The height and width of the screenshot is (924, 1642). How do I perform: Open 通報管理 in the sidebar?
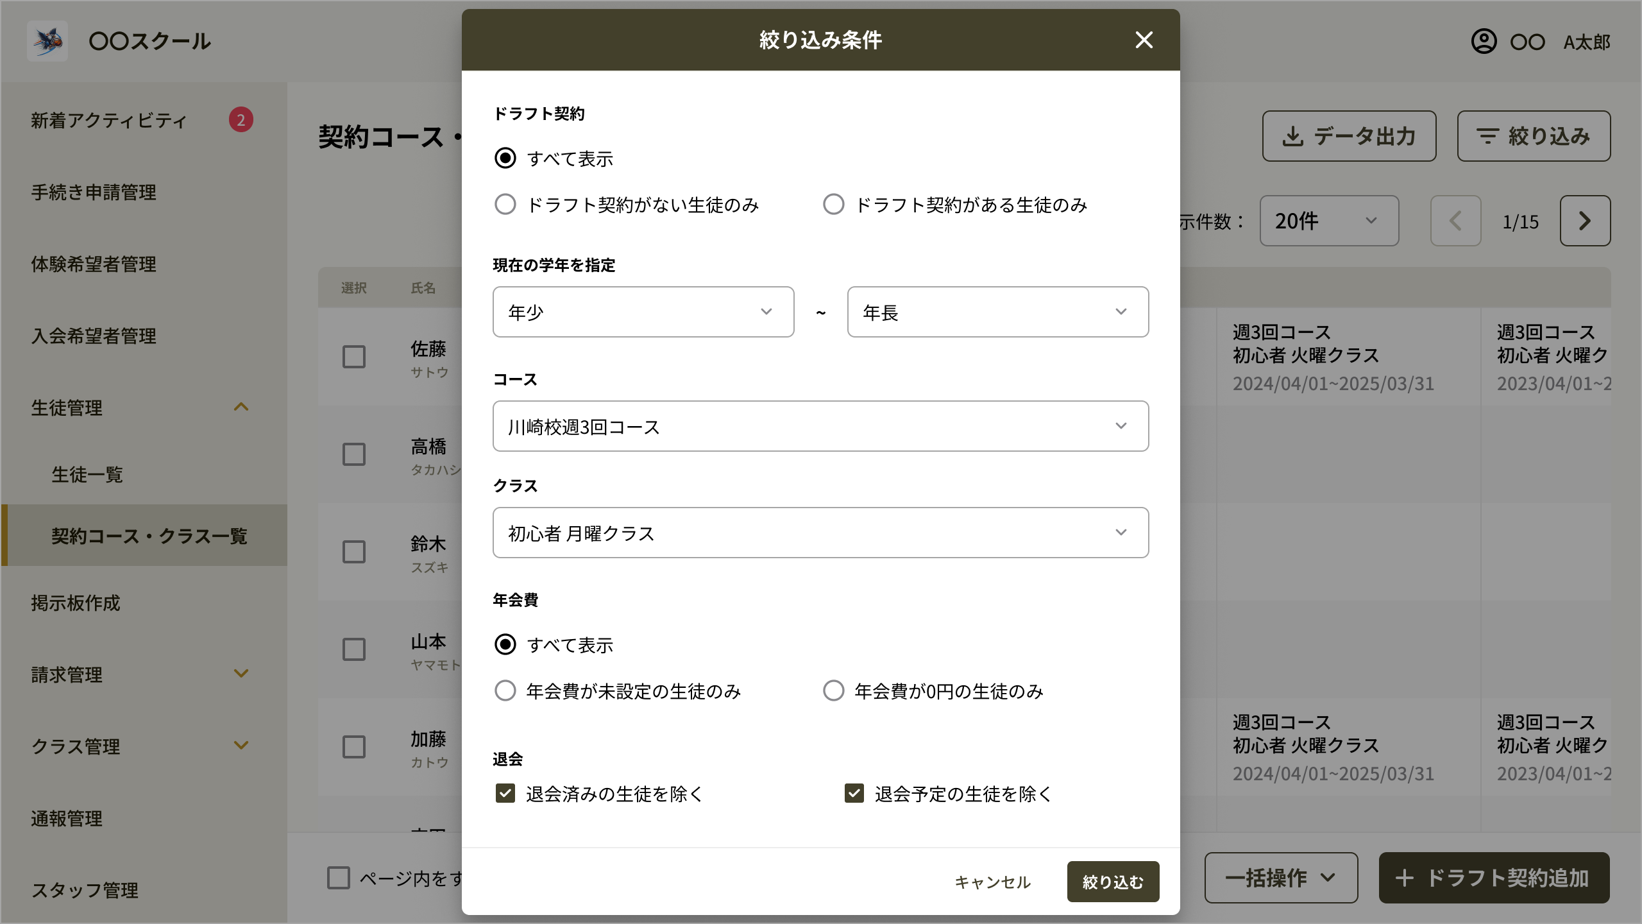click(67, 818)
